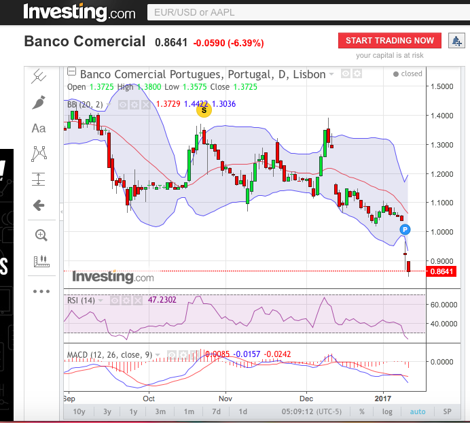Select the 1d time range
This screenshot has width=470, height=423.
(242, 411)
